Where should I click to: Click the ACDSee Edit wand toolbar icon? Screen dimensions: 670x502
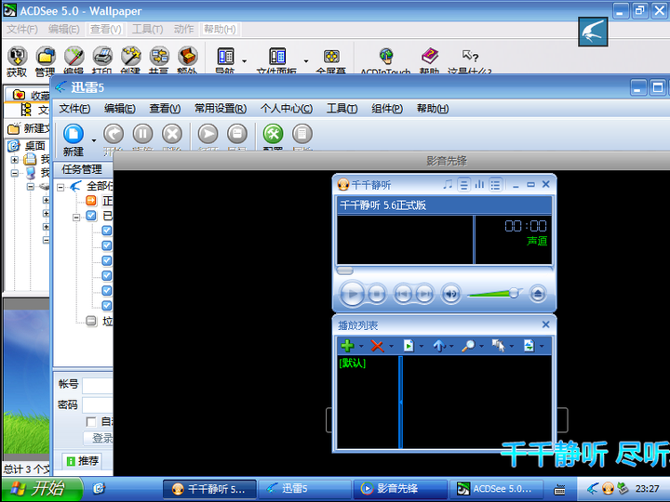tap(74, 56)
